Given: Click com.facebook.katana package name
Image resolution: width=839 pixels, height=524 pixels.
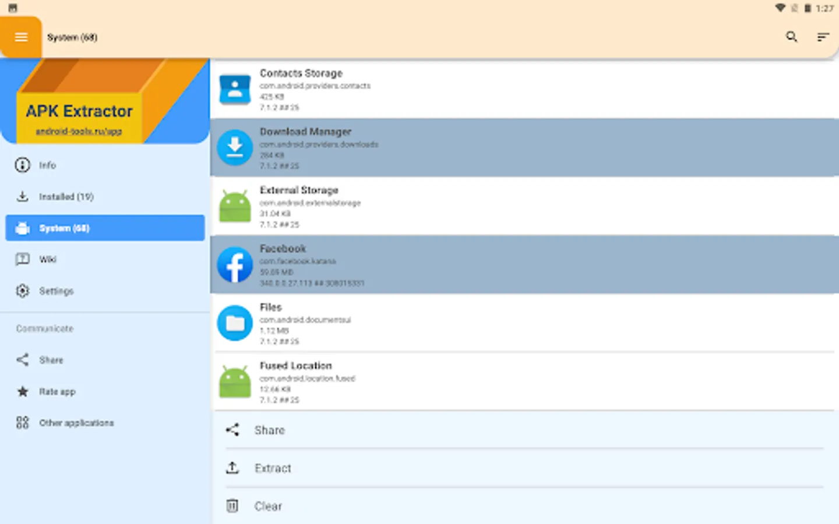Looking at the screenshot, I should 298,261.
